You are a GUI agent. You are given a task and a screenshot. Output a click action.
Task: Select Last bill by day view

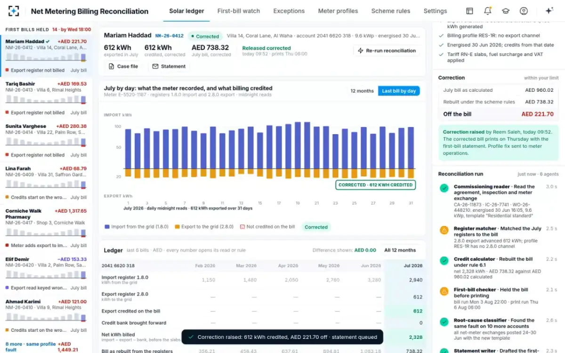pyautogui.click(x=399, y=91)
